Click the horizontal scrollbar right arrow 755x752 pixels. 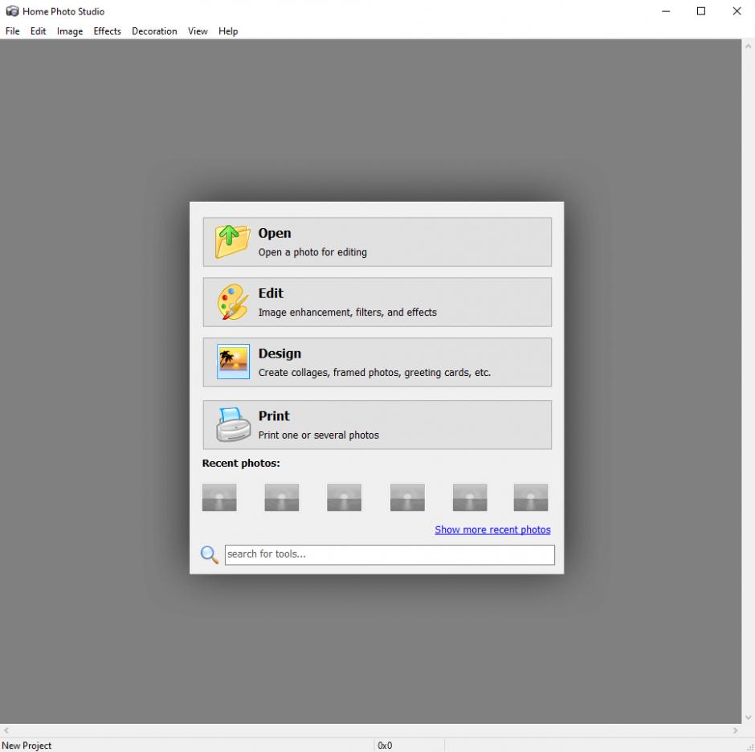coord(735,730)
